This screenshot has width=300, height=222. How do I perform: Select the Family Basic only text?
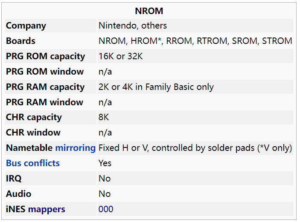(179, 87)
